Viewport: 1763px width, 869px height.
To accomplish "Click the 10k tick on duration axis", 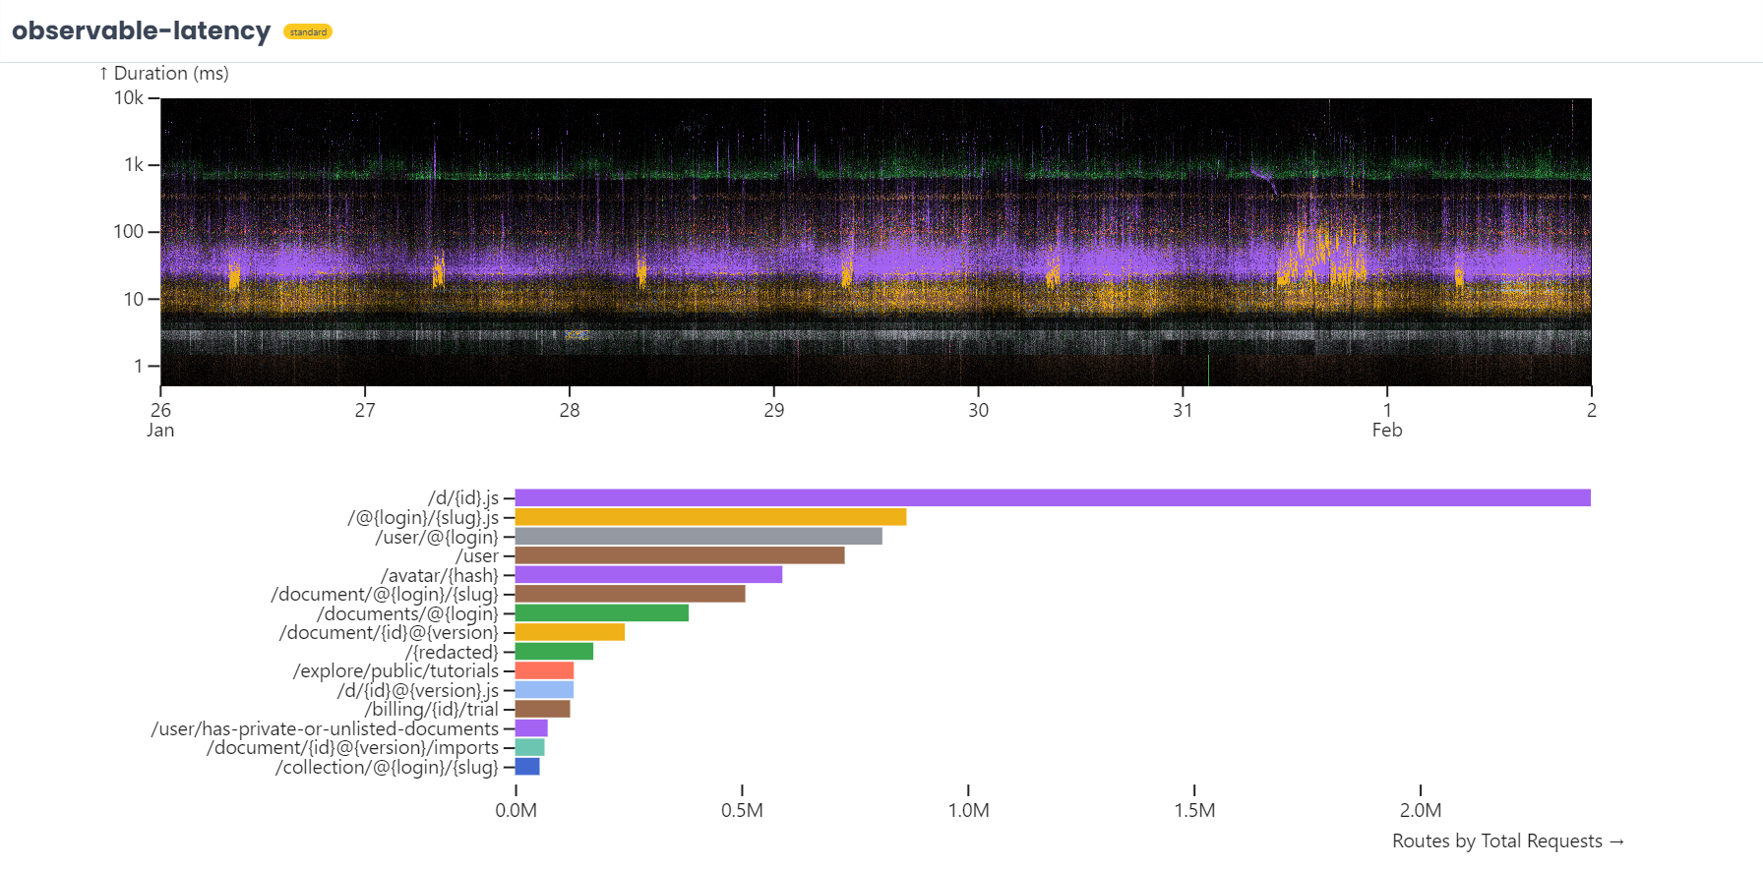I will (129, 97).
